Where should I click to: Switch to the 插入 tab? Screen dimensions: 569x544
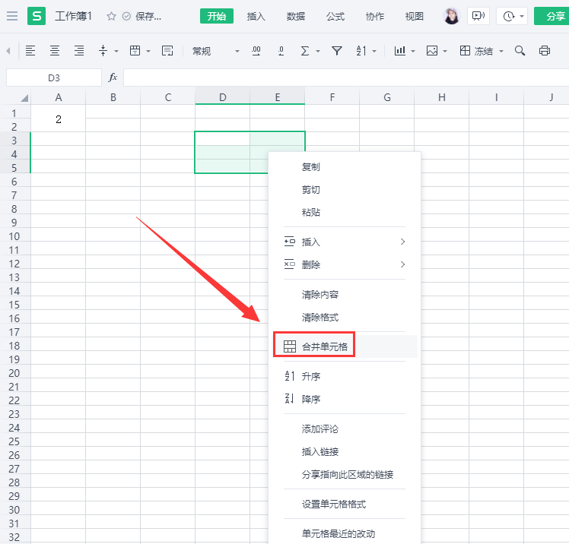click(256, 16)
